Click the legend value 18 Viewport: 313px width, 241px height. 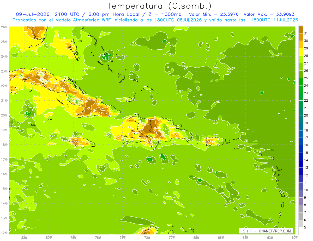click(x=306, y=130)
